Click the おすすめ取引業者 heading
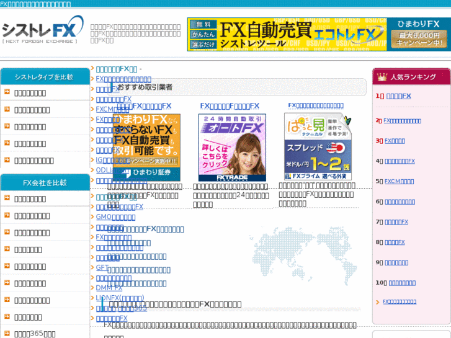The height and width of the screenshot is (338, 451). point(145,87)
